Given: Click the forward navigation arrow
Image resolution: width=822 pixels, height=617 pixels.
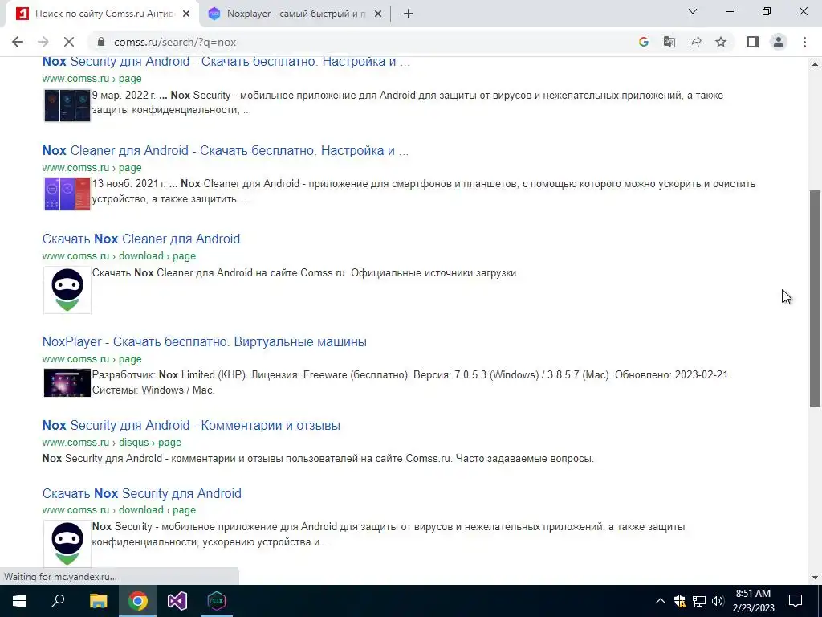Looking at the screenshot, I should [x=43, y=42].
